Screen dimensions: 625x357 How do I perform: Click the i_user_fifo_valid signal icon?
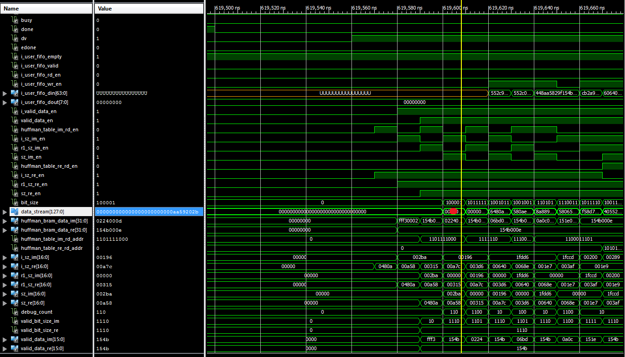15,66
